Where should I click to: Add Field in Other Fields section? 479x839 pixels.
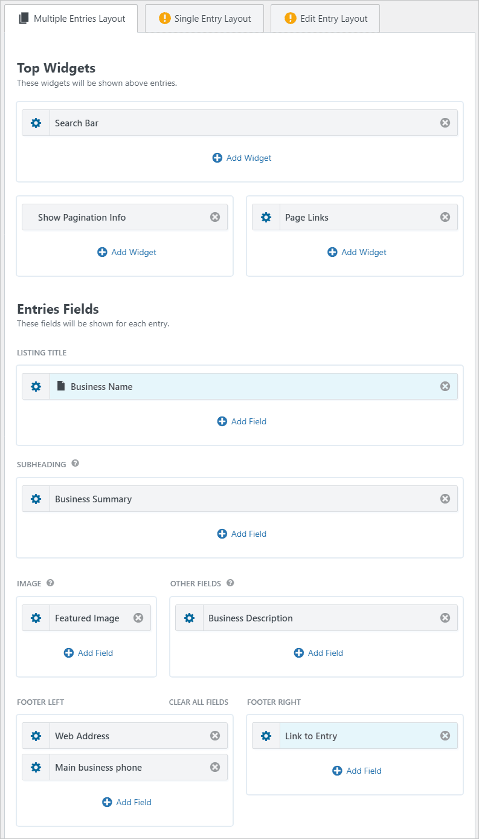[319, 653]
